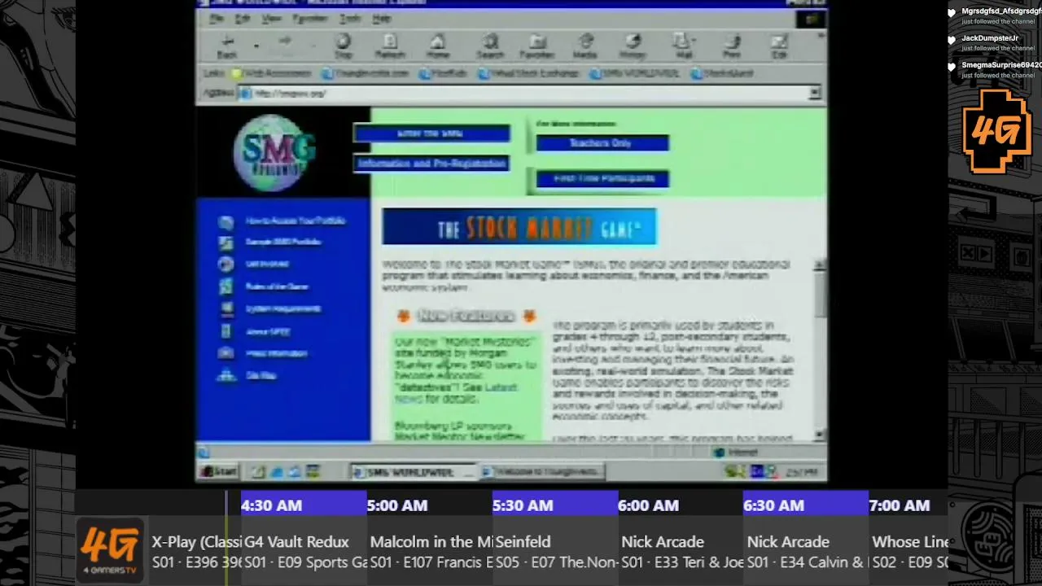Click the SMG Worldwide globe logo

[x=274, y=152]
